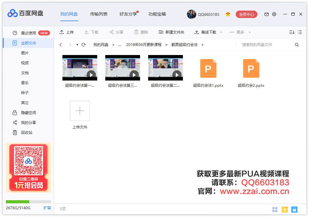Click the Baidu Netdisk logo
Screen dimensions: 309x217
[x=25, y=13]
